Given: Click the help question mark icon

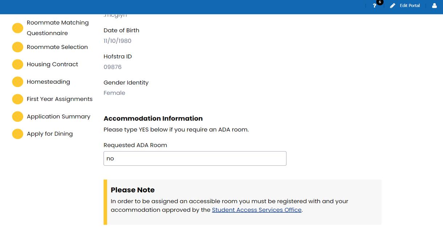Looking at the screenshot, I should 374,6.
